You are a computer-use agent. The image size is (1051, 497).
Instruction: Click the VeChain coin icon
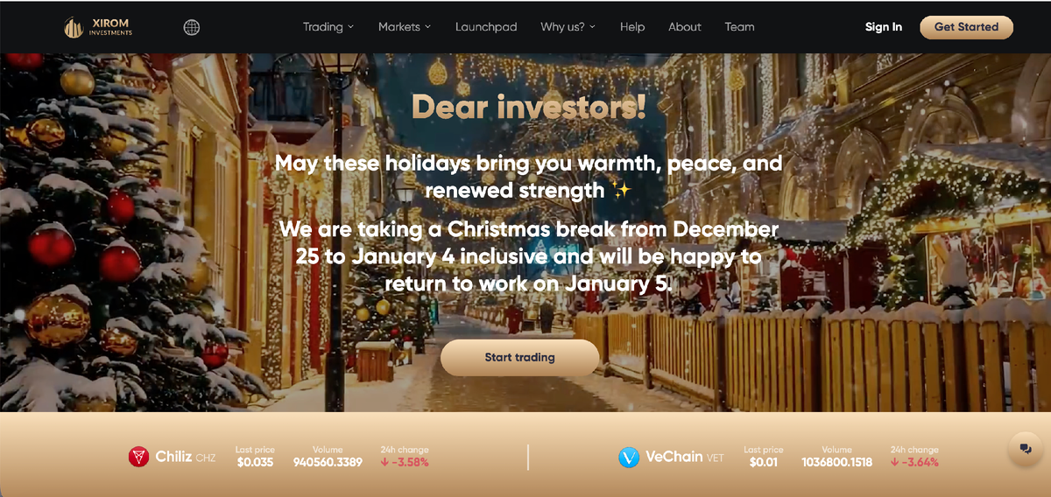point(629,457)
